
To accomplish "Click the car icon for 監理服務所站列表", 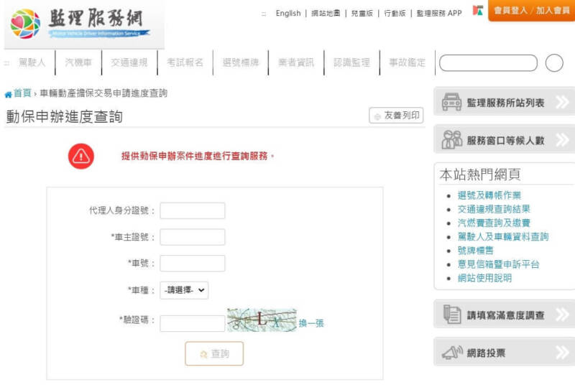I will [x=451, y=103].
